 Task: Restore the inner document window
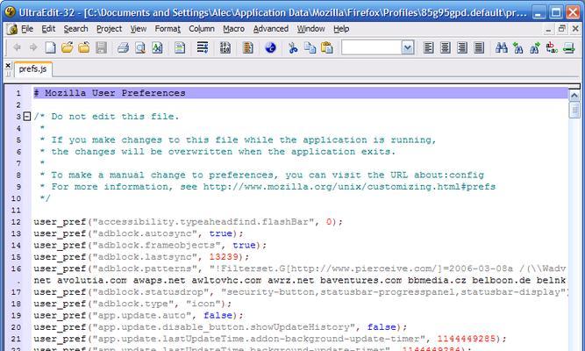click(x=562, y=28)
